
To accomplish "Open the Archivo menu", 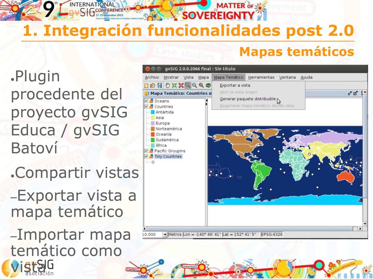I will [x=152, y=77].
